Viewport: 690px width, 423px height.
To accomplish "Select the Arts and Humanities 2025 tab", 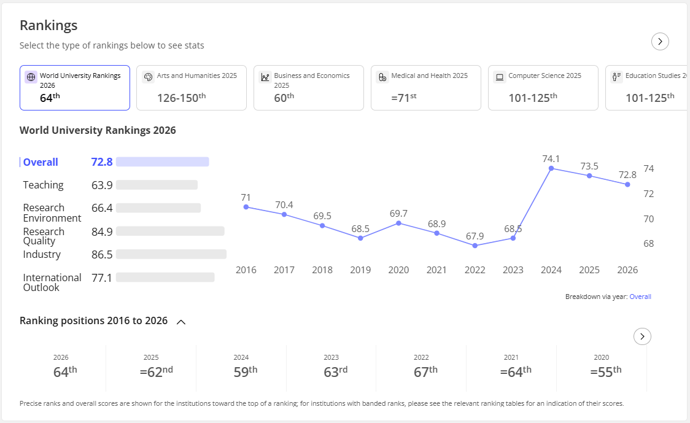I will coord(192,88).
